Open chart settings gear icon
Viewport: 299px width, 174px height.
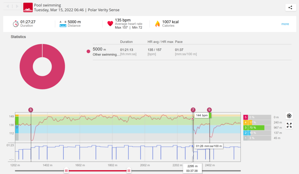pos(289,116)
